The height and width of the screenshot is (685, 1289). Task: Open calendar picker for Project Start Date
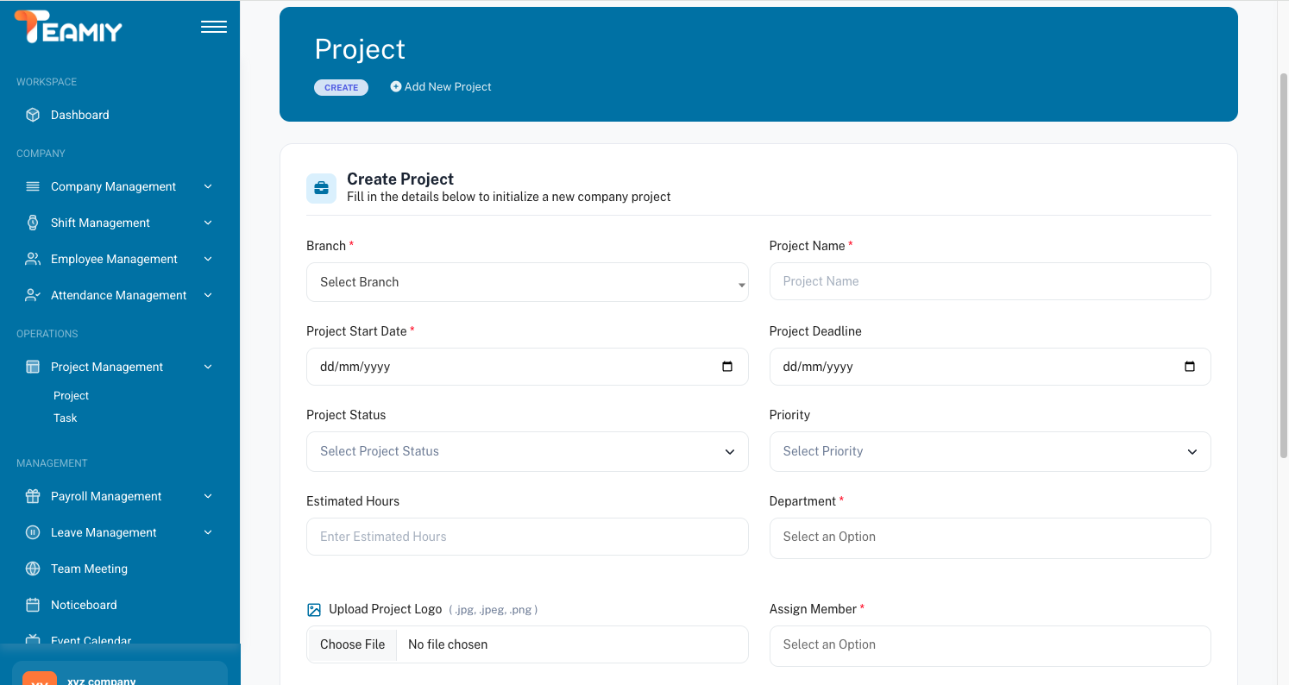(x=726, y=367)
